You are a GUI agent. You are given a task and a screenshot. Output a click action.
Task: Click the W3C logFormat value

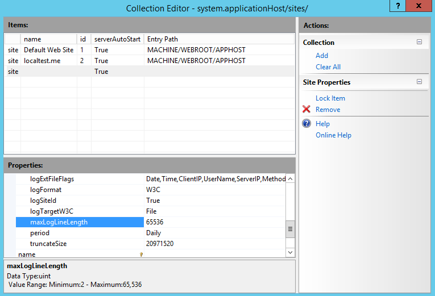(x=215, y=190)
